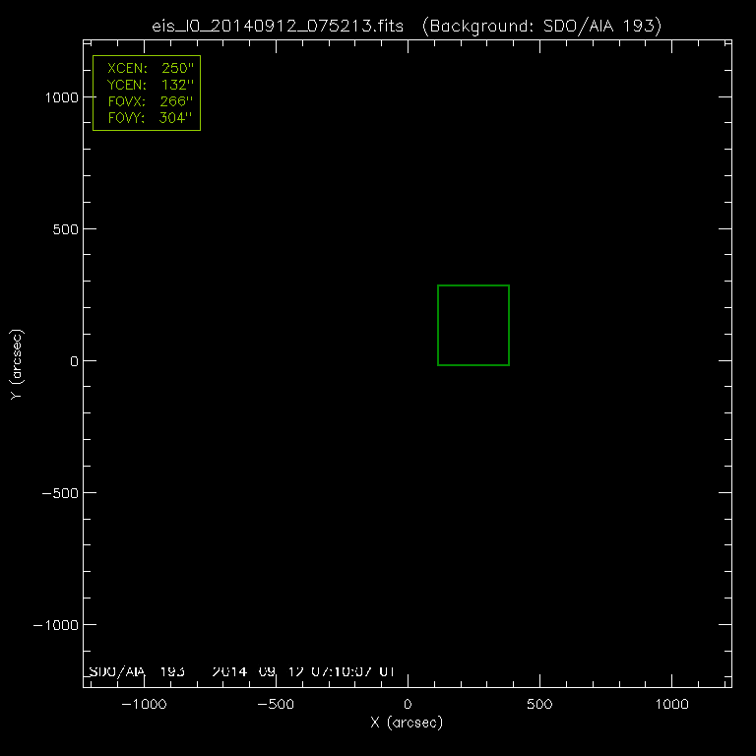Click inside the green EIS field-of-view rectangle
This screenshot has height=756, width=756.
point(472,325)
